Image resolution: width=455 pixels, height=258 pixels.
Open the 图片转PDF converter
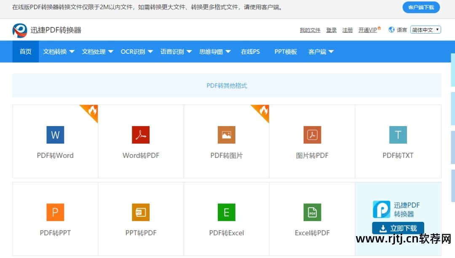coord(312,141)
